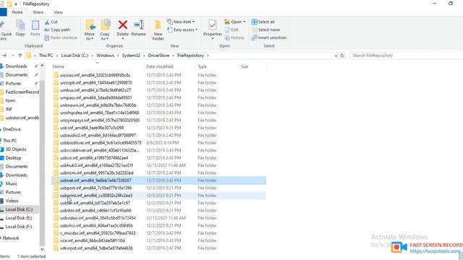Click This PC in the address path
This screenshot has width=463, height=260.
[46, 56]
